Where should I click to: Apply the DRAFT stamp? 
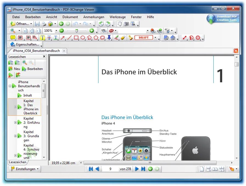click(x=143, y=38)
